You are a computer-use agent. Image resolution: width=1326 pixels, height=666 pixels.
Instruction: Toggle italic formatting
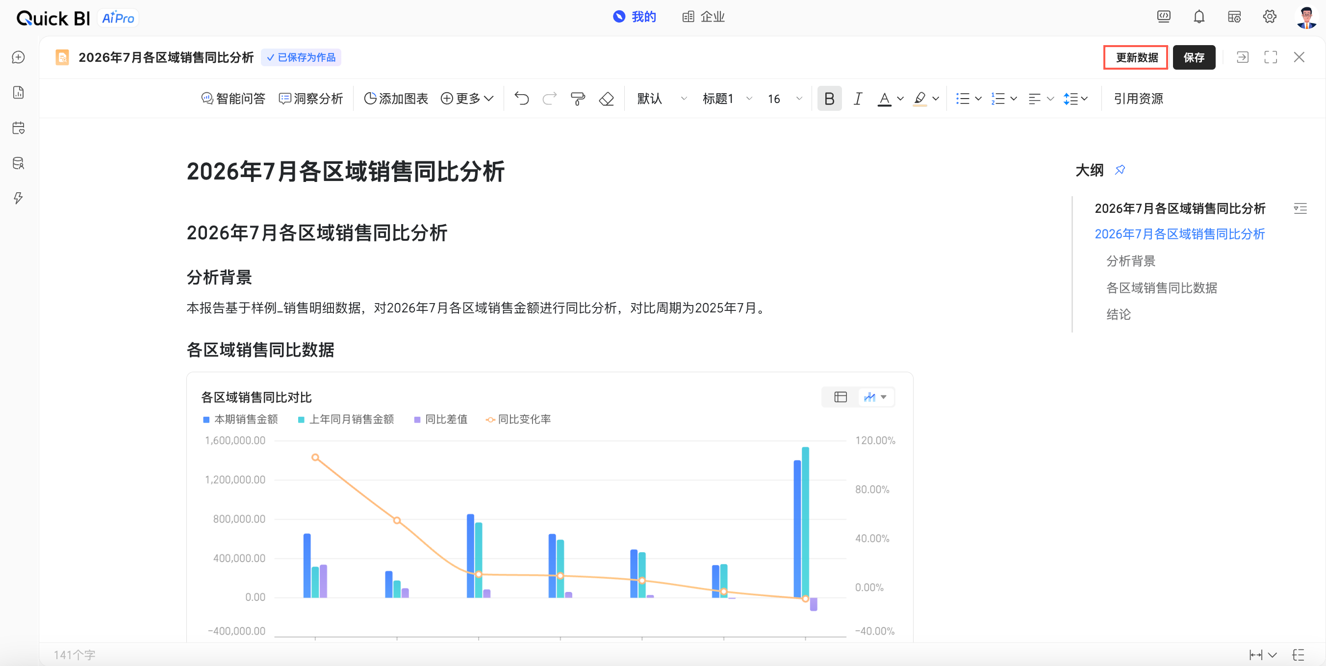pyautogui.click(x=858, y=98)
